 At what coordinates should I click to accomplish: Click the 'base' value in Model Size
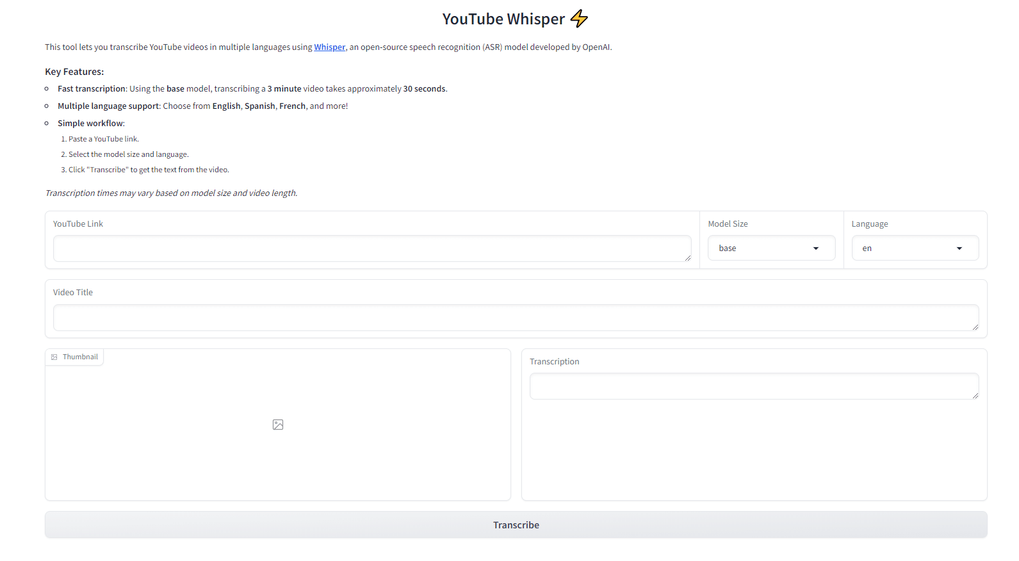728,248
